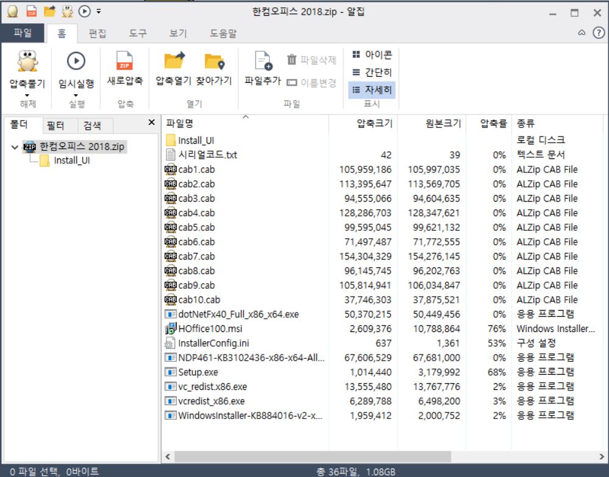The image size is (609, 477).
Task: Click the 파일추가 add file icon
Action: (263, 61)
